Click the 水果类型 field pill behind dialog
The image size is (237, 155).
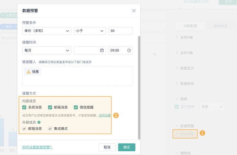click(9, 15)
